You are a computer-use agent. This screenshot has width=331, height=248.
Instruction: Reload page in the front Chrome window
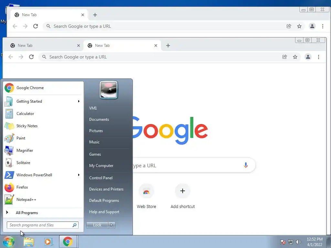coord(31,57)
